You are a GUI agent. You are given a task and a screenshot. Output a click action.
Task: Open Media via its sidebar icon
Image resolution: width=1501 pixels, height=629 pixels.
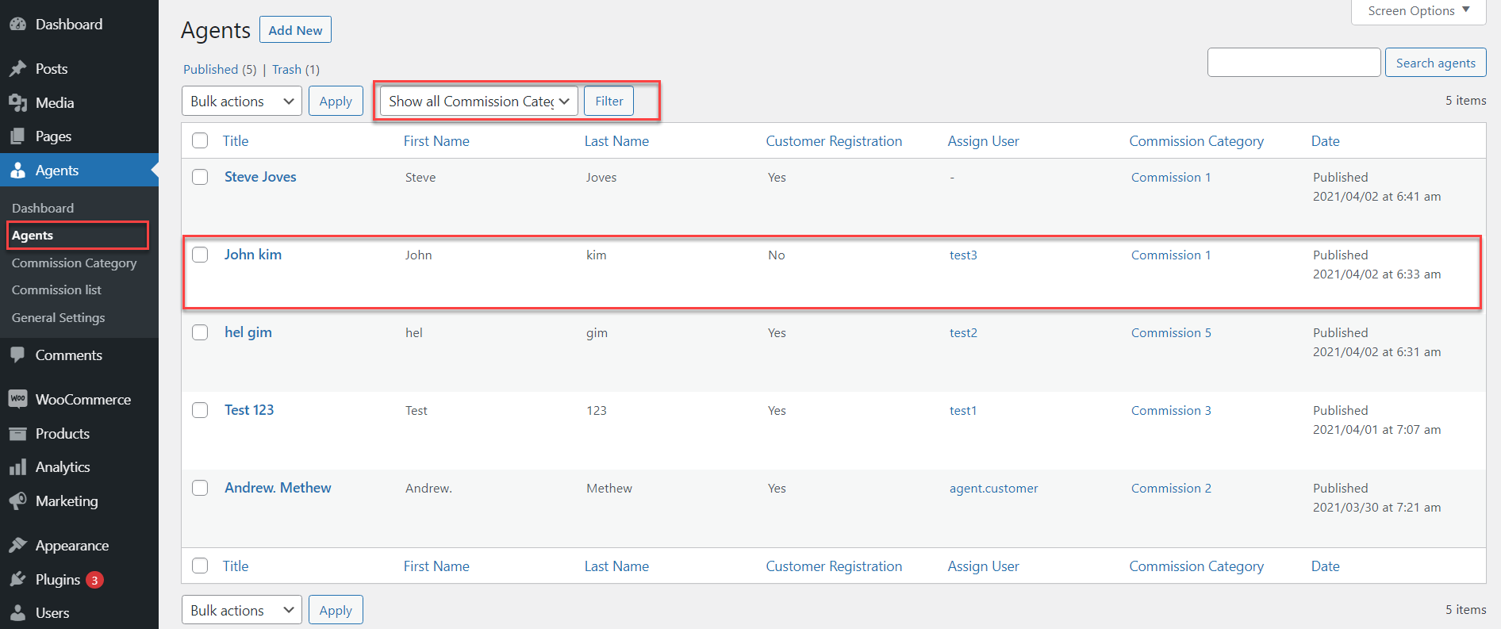tap(17, 103)
